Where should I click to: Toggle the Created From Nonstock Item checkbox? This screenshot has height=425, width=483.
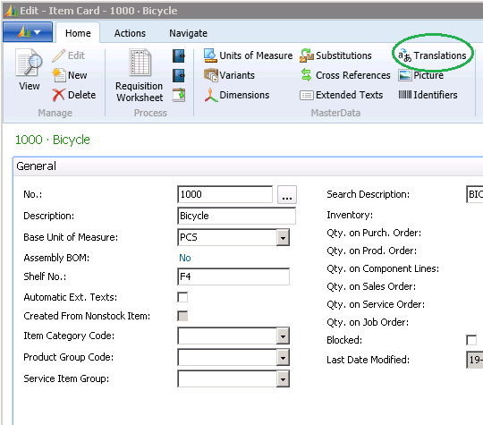182,316
